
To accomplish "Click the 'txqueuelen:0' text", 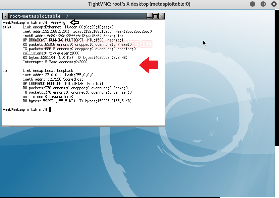I will (61, 97).
